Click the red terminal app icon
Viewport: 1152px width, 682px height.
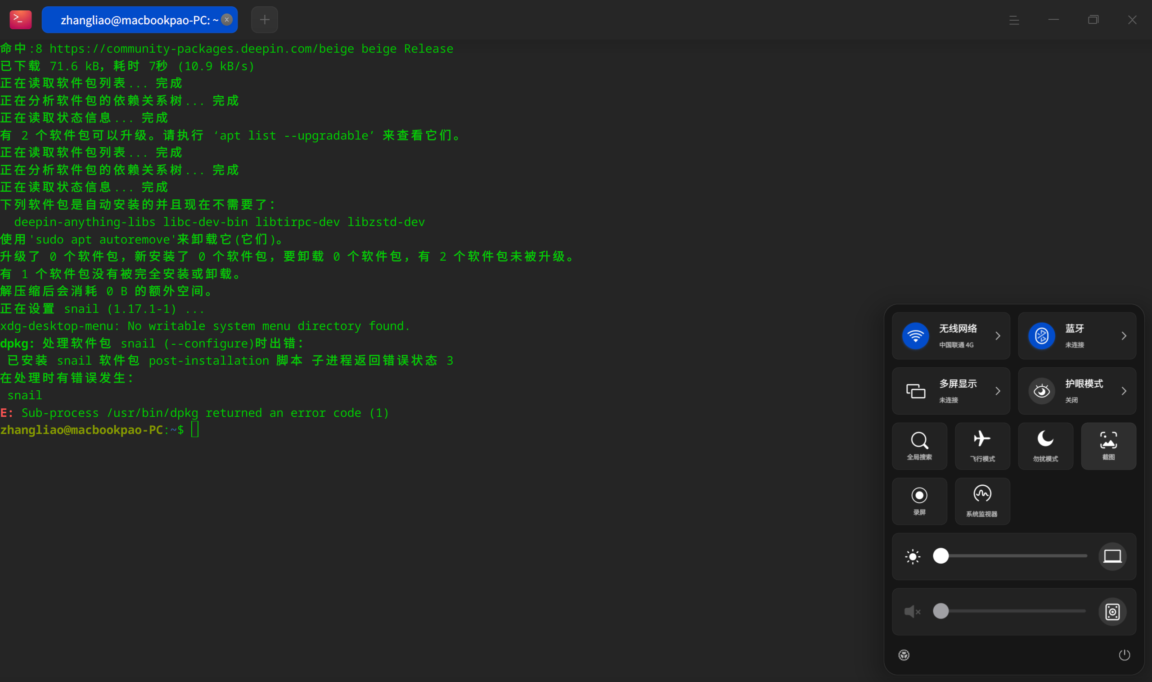pos(21,20)
